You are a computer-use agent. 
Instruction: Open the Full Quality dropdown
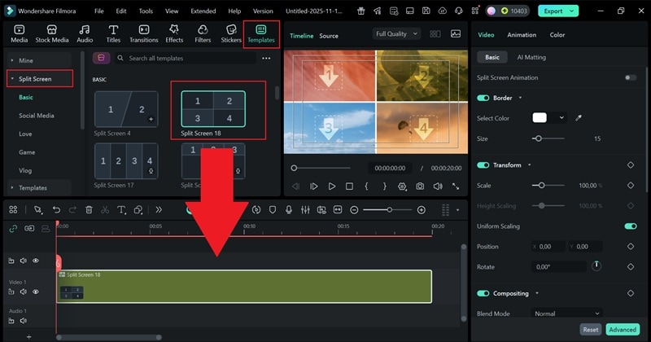point(396,34)
